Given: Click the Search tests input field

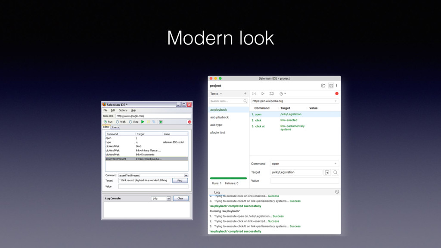Looking at the screenshot, I should point(228,101).
